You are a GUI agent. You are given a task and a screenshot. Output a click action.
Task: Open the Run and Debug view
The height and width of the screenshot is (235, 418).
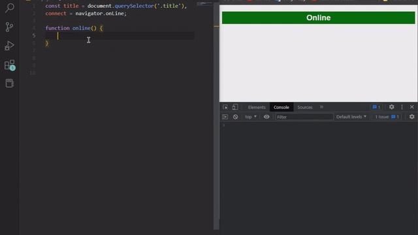9,46
